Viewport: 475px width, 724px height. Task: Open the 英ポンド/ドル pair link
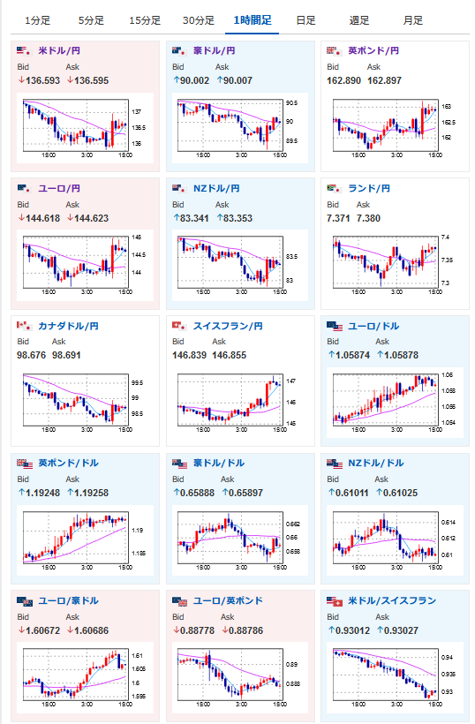pyautogui.click(x=68, y=464)
